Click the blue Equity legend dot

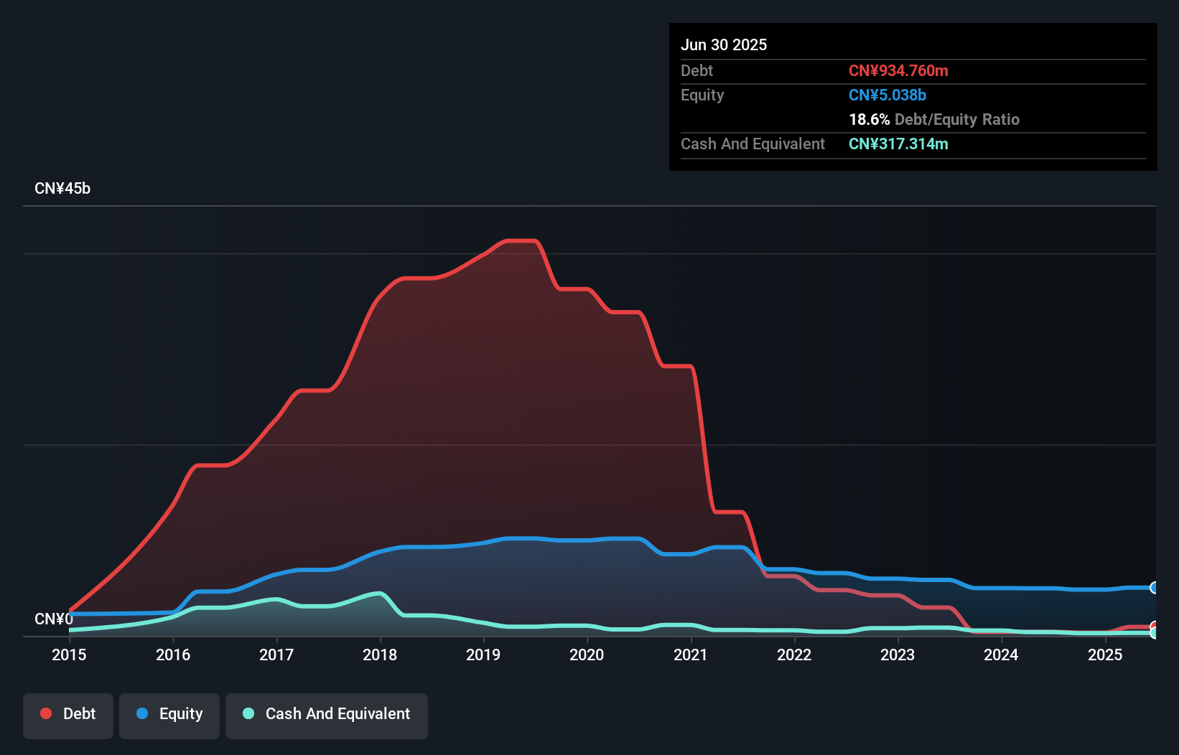coord(141,713)
